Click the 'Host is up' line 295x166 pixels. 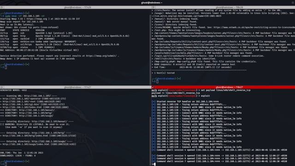tap(17, 24)
